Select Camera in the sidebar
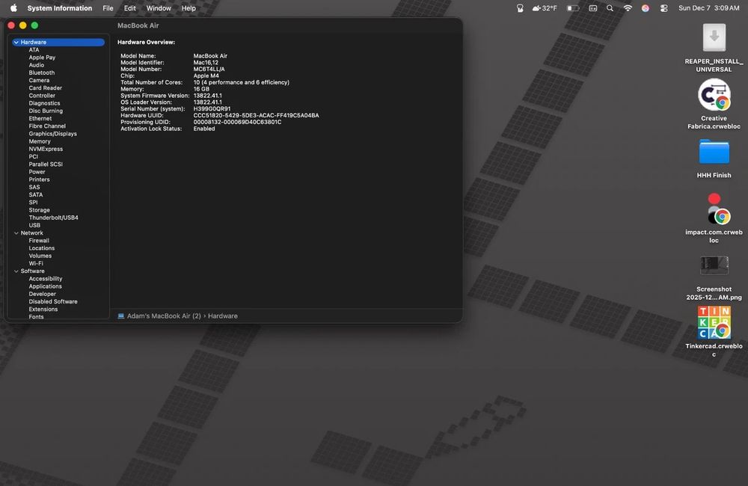The image size is (748, 486). [x=39, y=80]
